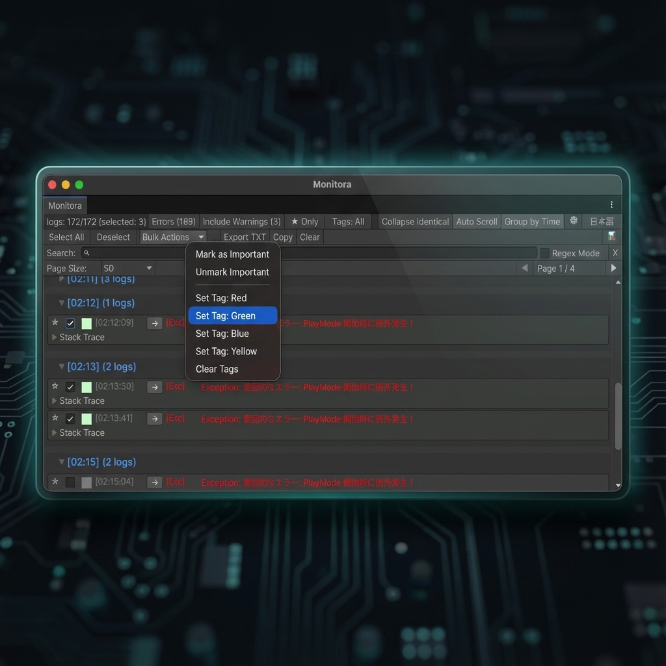Switch language with the Japanese text icon

[x=602, y=221]
